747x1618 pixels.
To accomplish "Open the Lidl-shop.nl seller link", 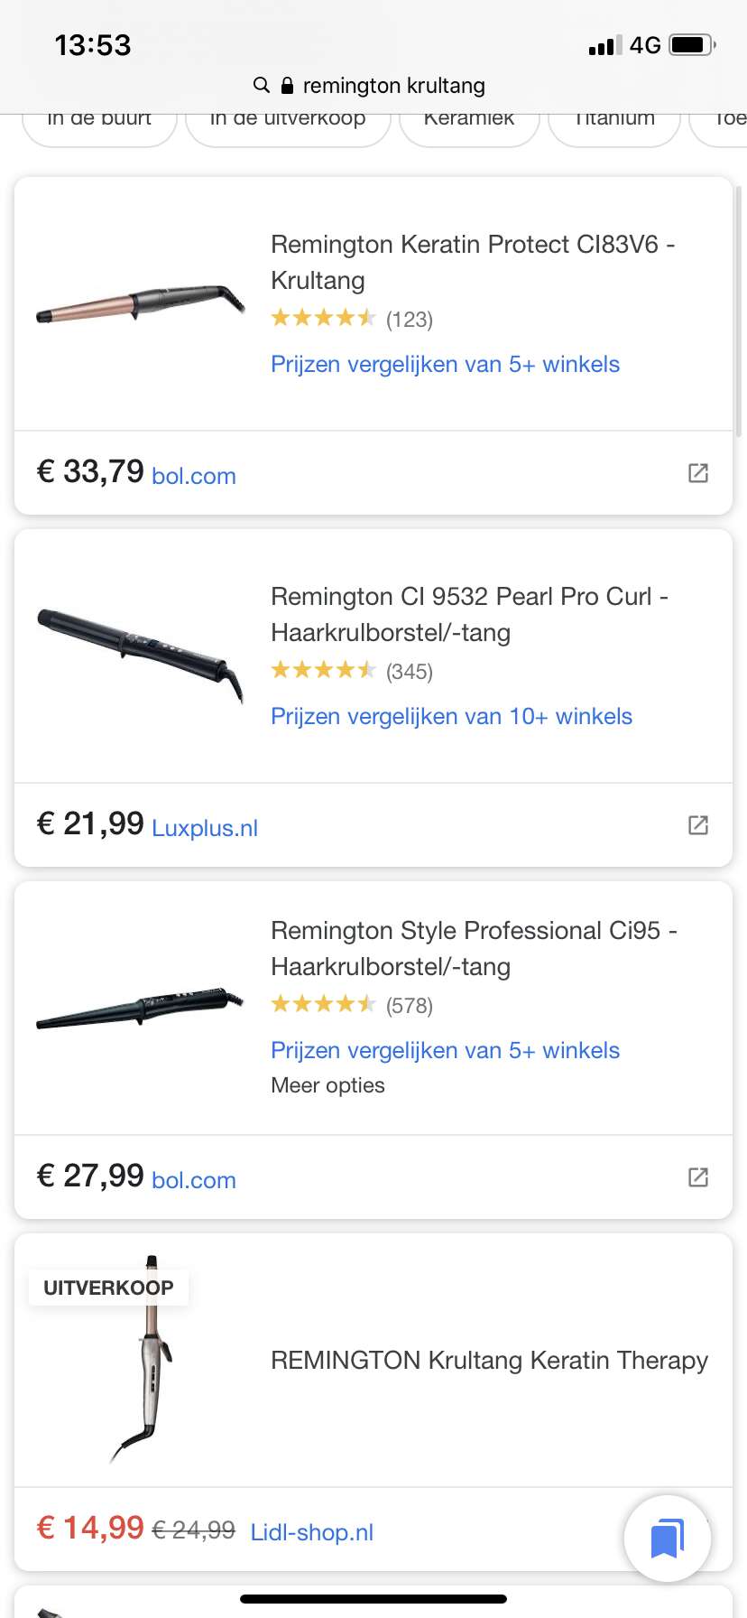I will (312, 1532).
